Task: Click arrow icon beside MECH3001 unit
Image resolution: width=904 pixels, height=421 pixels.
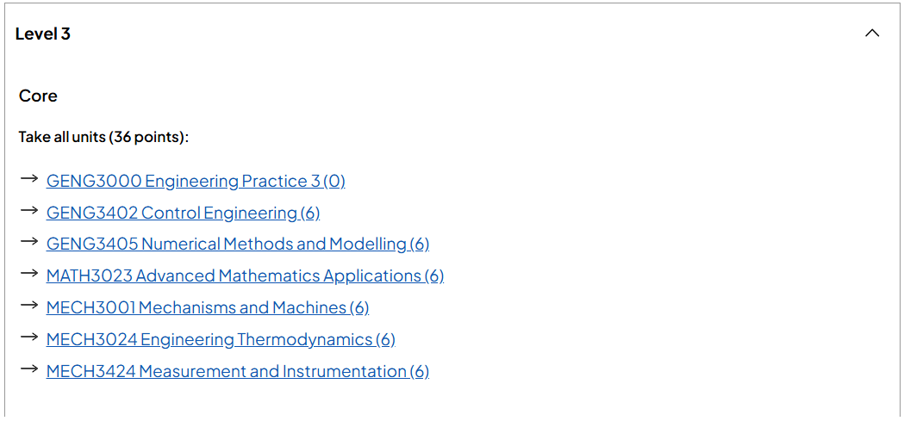Action: pyautogui.click(x=28, y=306)
